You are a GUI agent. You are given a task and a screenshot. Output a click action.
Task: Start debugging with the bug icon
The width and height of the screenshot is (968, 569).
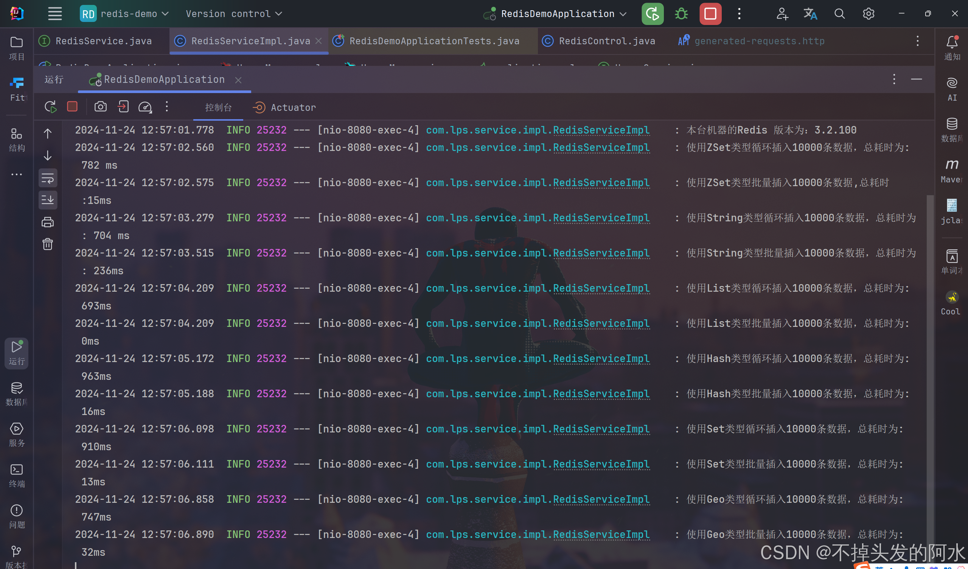tap(681, 14)
